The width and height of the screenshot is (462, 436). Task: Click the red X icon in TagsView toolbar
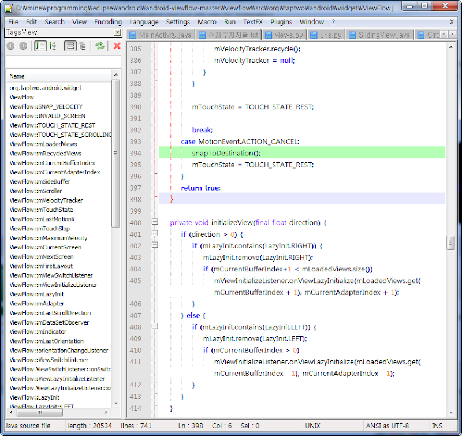point(117,46)
